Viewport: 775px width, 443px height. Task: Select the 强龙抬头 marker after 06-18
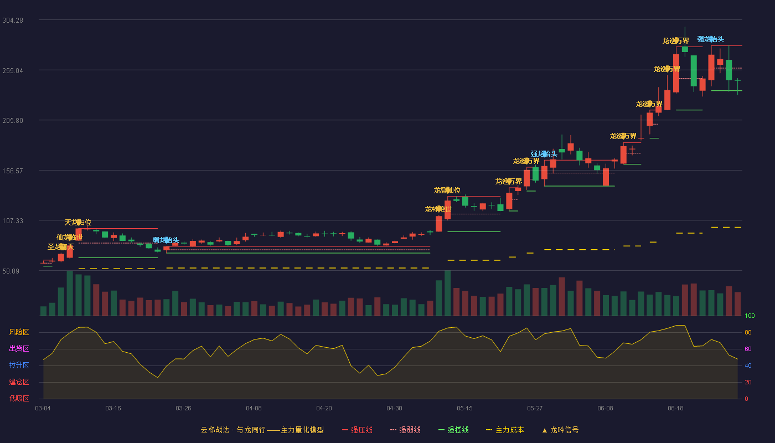711,39
